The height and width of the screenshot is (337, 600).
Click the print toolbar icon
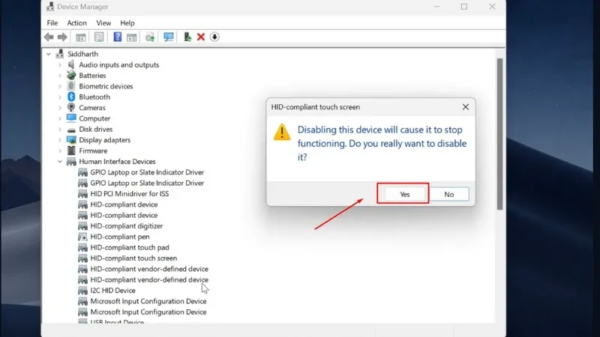pos(150,37)
